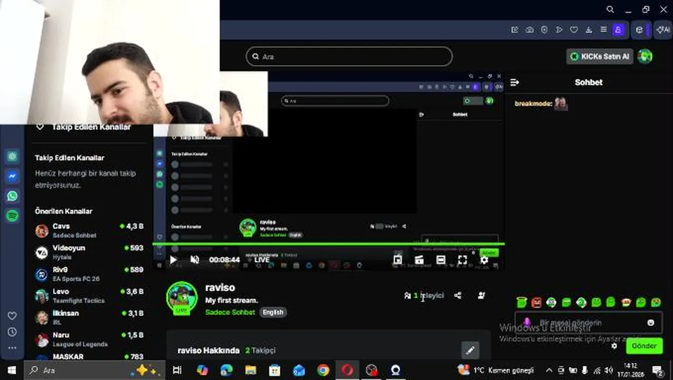
Task: Play the live stream video
Action: click(173, 260)
